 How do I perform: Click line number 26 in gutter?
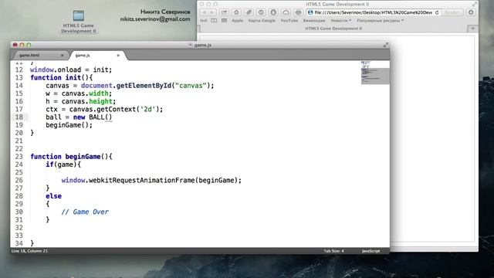[19, 180]
